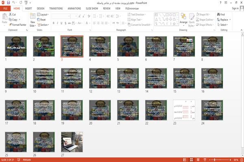Switch to Normal view from the status bar

185,160
